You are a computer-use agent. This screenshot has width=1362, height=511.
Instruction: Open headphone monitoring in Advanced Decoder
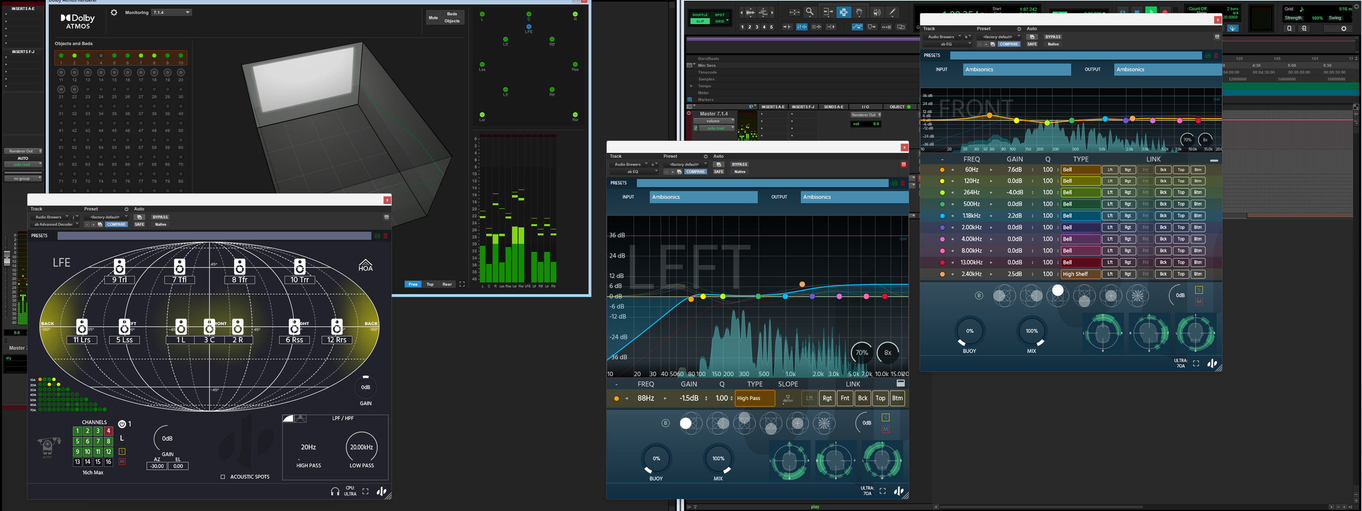335,491
